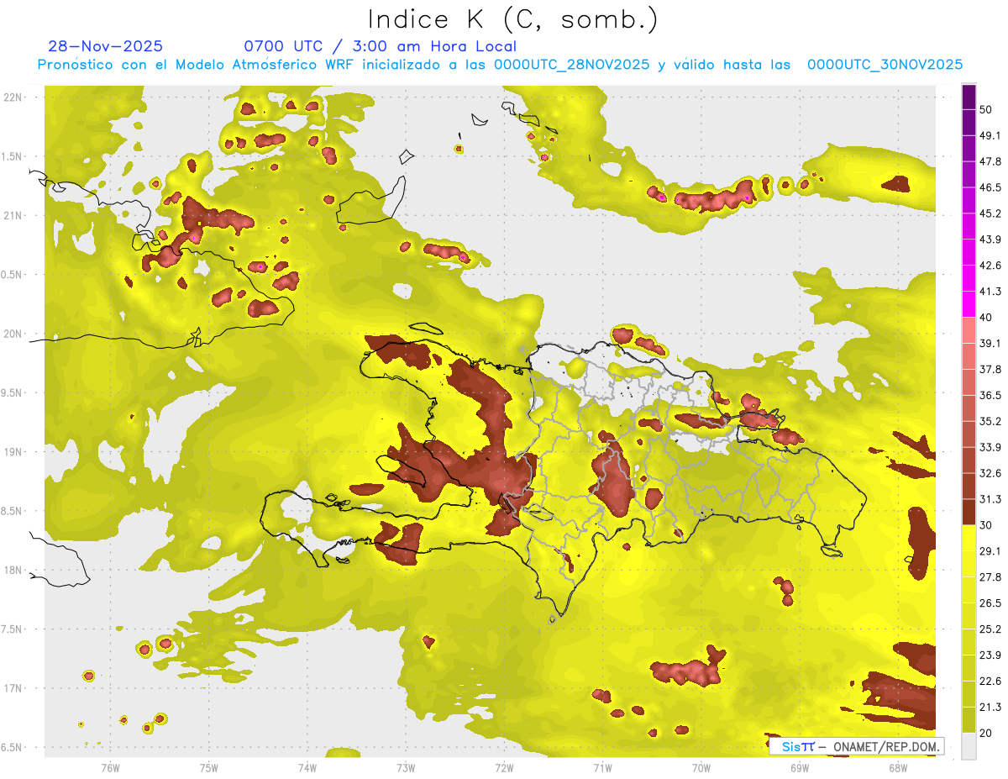
Task: Click the '27.8' color scale label
Action: tap(990, 577)
